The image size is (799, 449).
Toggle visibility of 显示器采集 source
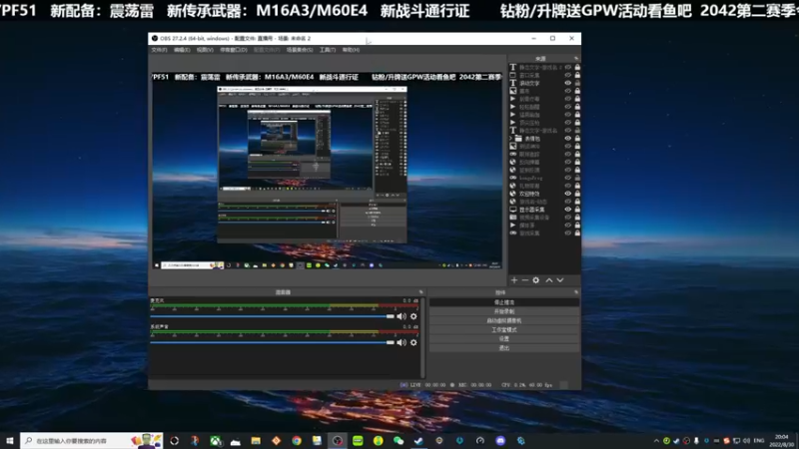pyautogui.click(x=567, y=210)
